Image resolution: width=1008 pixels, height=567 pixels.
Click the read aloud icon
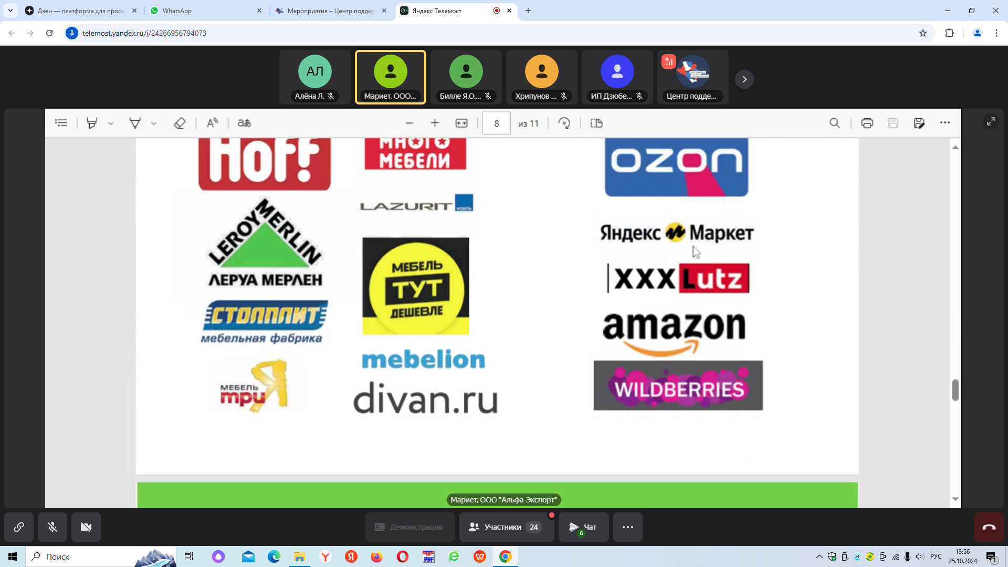point(212,123)
